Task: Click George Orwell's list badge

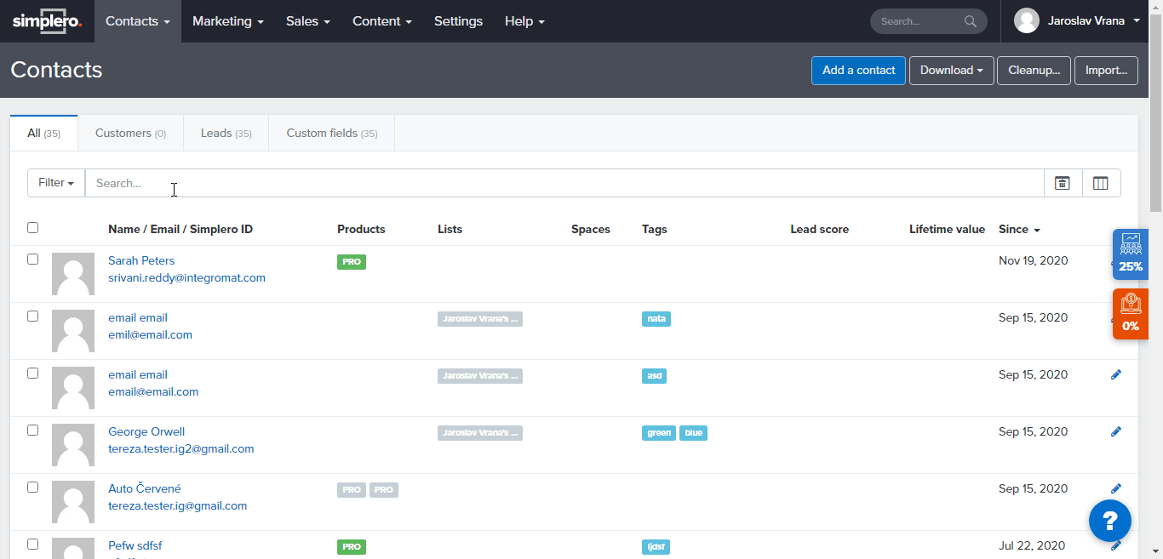Action: tap(480, 433)
